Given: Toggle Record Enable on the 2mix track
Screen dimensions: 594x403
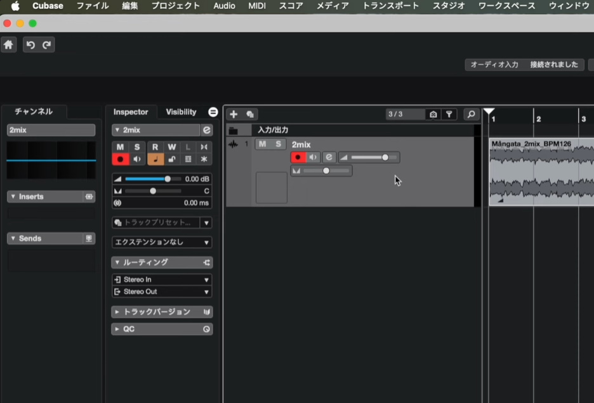Looking at the screenshot, I should pyautogui.click(x=298, y=157).
